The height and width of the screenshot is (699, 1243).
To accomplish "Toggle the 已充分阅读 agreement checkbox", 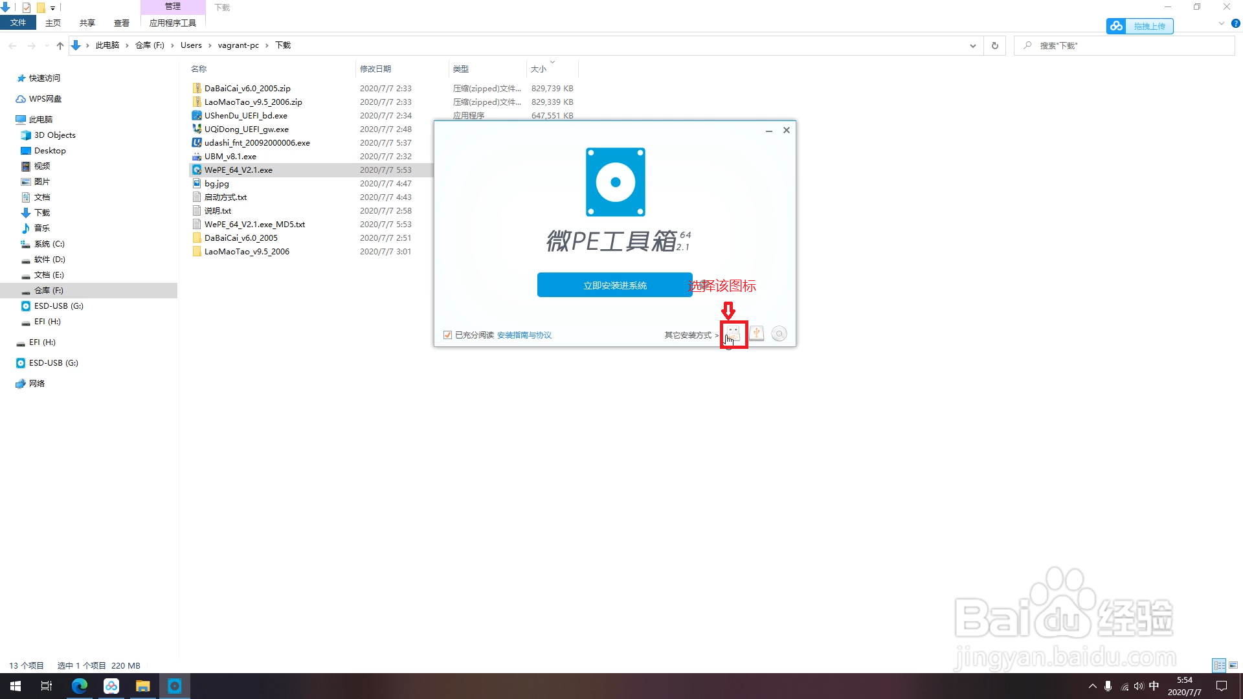I will (447, 335).
